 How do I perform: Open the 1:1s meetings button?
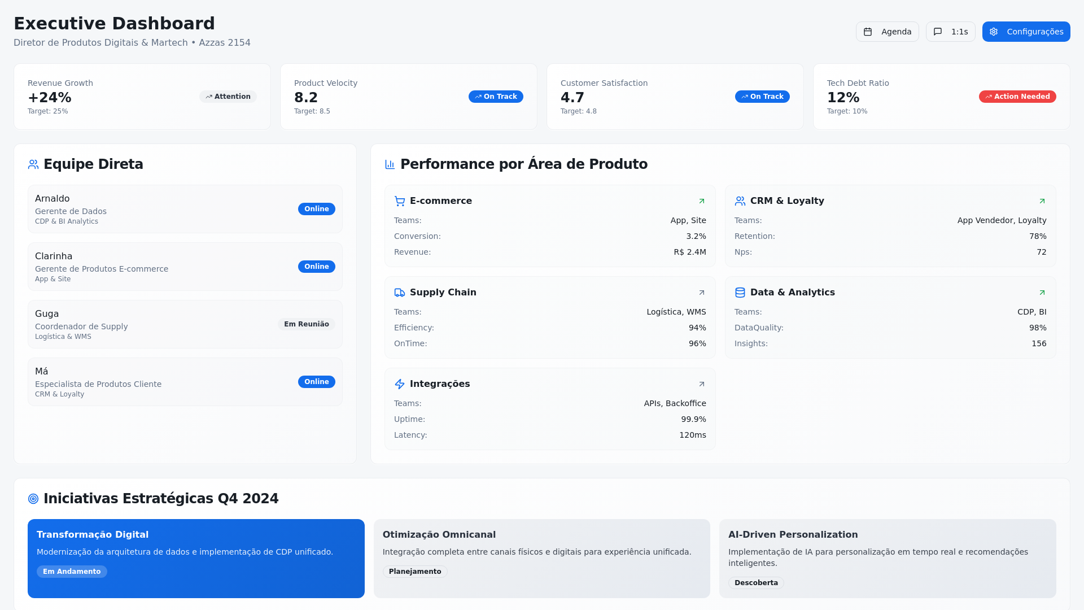pyautogui.click(x=950, y=32)
